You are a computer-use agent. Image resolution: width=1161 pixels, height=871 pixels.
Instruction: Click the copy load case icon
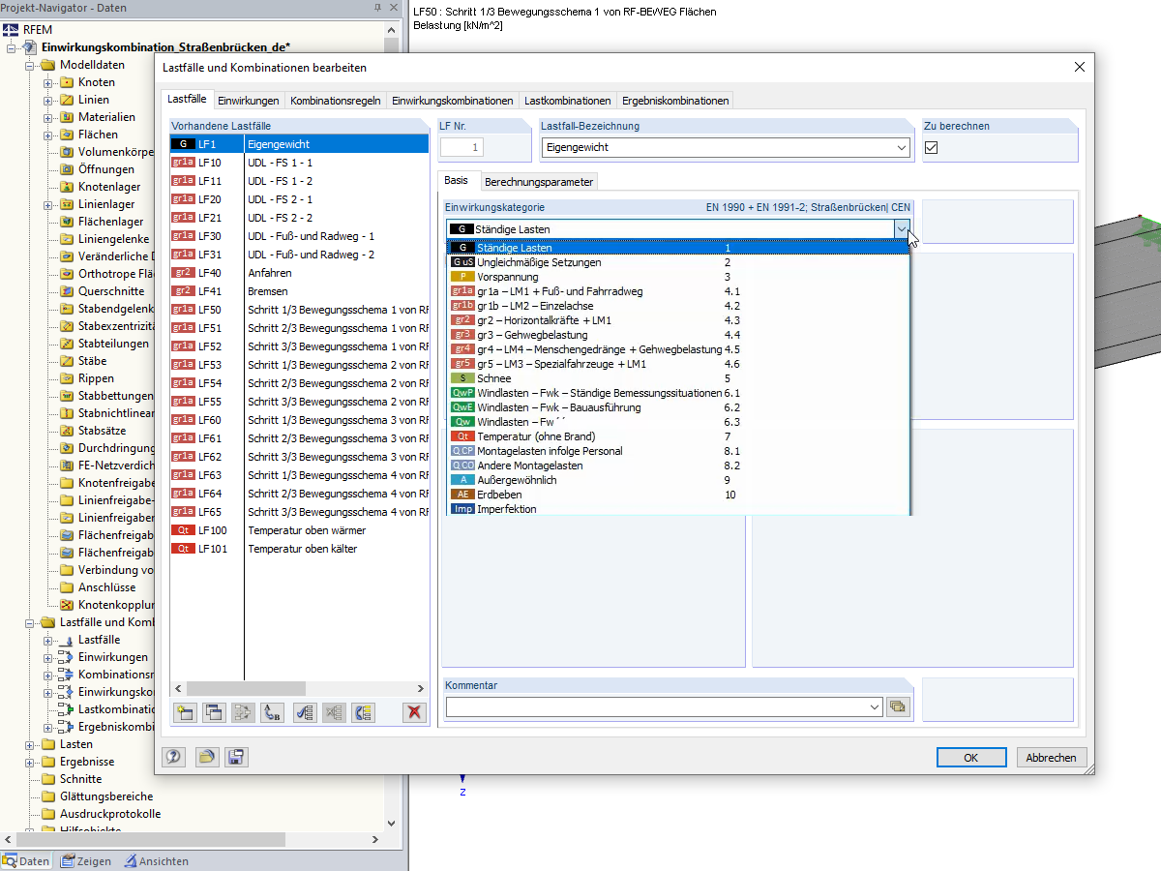click(x=214, y=712)
